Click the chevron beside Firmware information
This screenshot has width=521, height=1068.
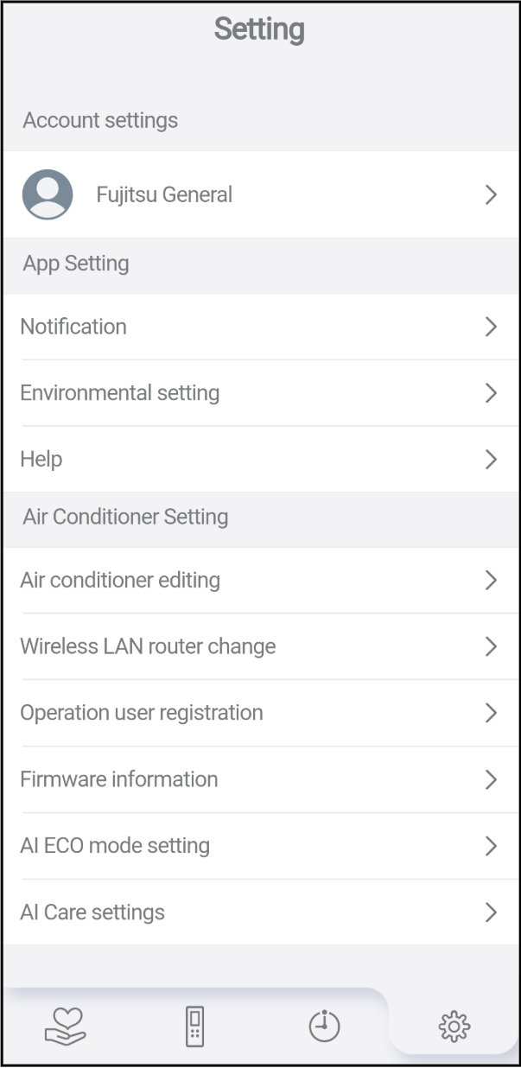[x=491, y=779]
